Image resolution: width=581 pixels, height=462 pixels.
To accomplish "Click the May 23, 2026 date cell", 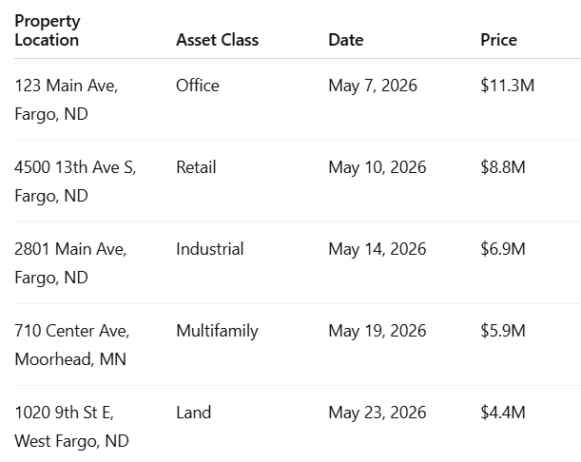I will (378, 413).
